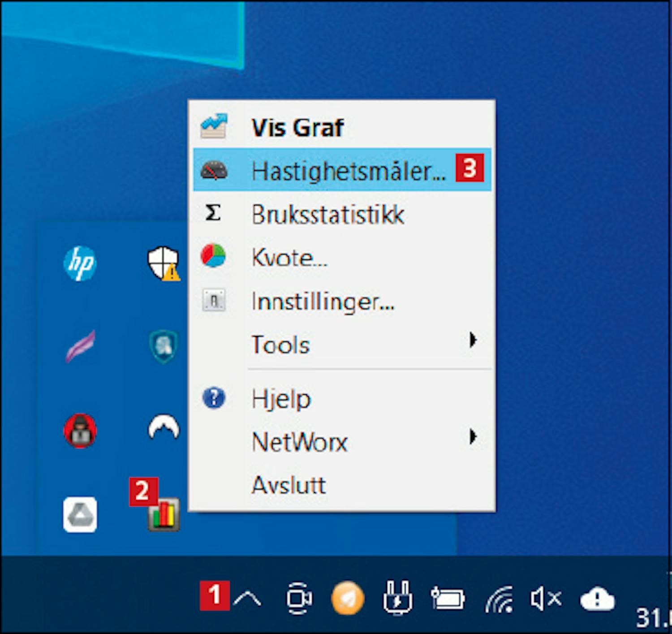This screenshot has width=672, height=634.
Task: Click the NetWorx bar chart tray icon
Action: 164,514
